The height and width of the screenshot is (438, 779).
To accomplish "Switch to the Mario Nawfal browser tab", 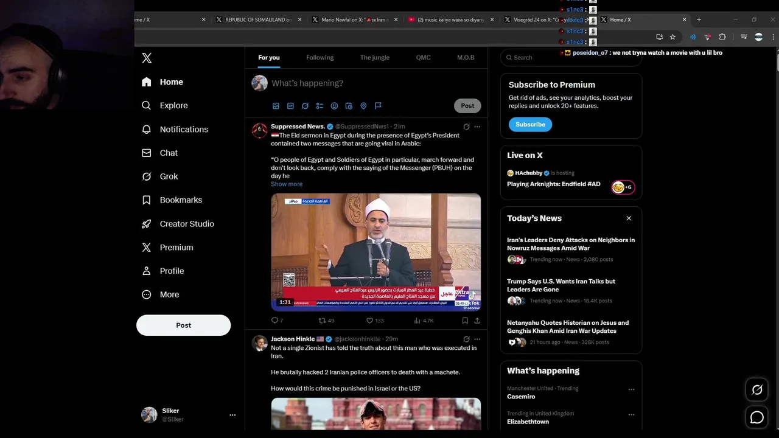I will (354, 20).
